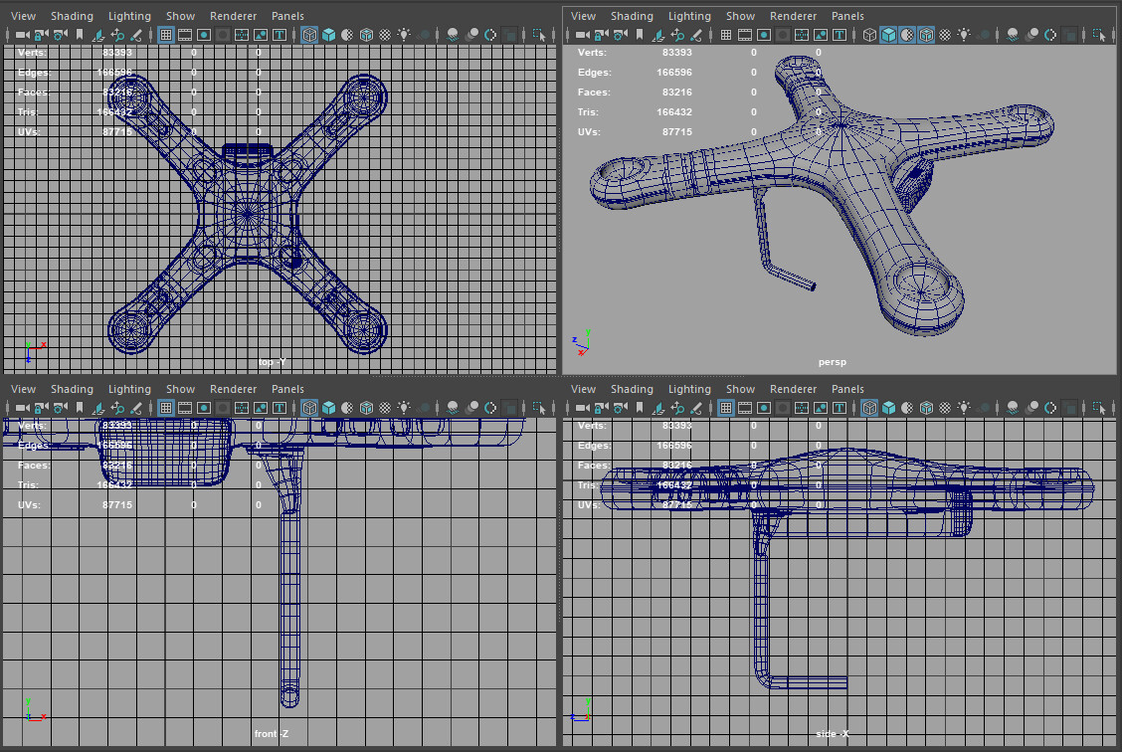Click Multisample Anti-aliasing icon in persp panel

tap(1050, 35)
